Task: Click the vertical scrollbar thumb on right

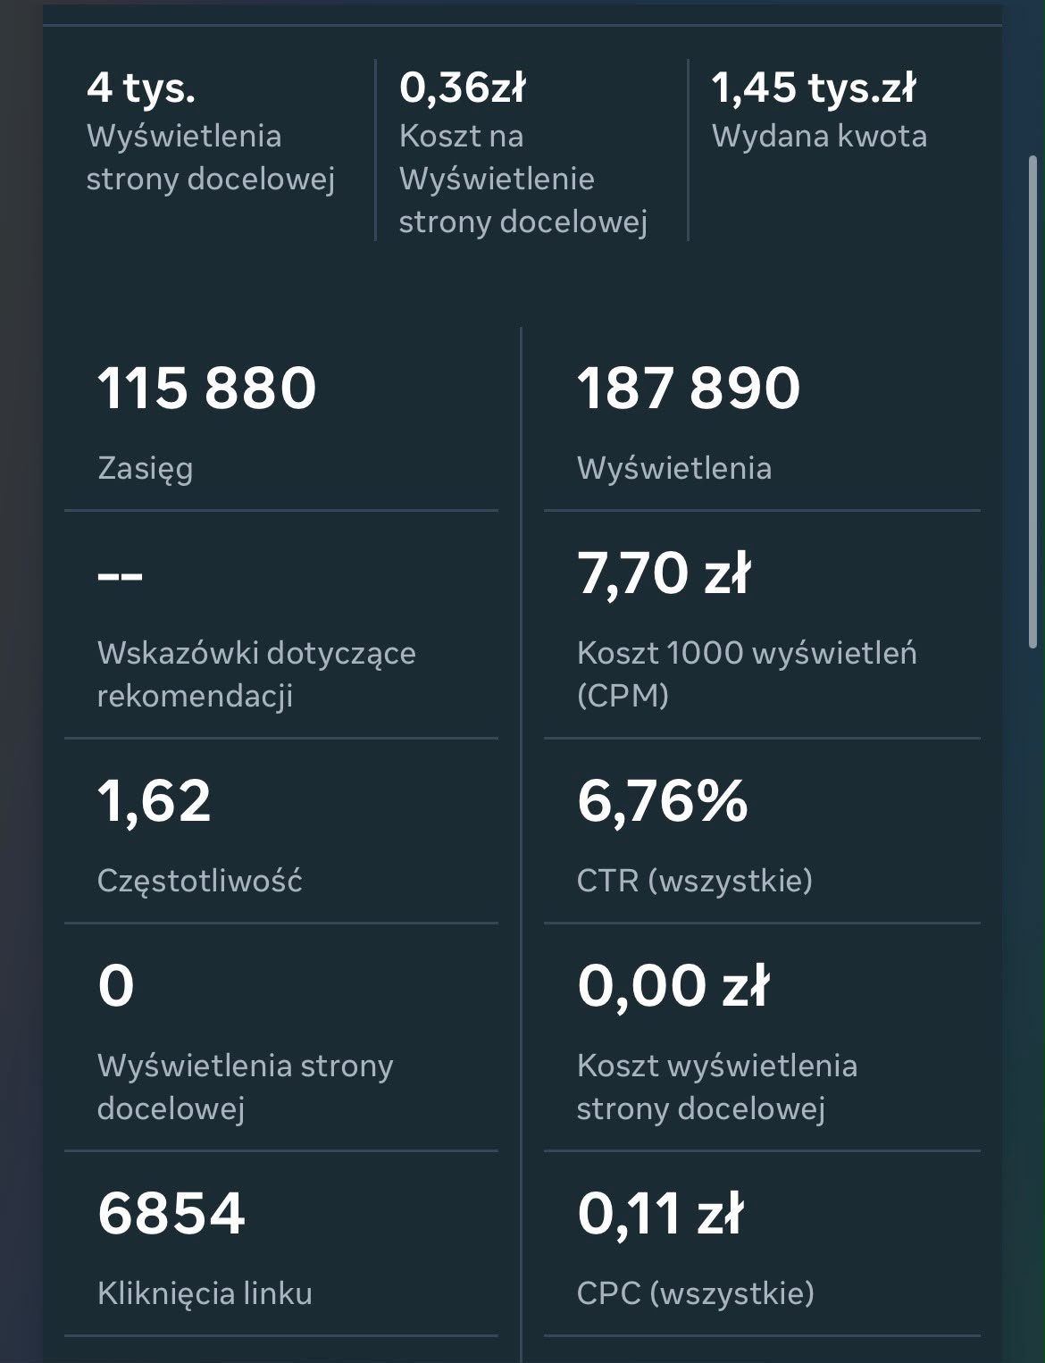Action: (1033, 402)
